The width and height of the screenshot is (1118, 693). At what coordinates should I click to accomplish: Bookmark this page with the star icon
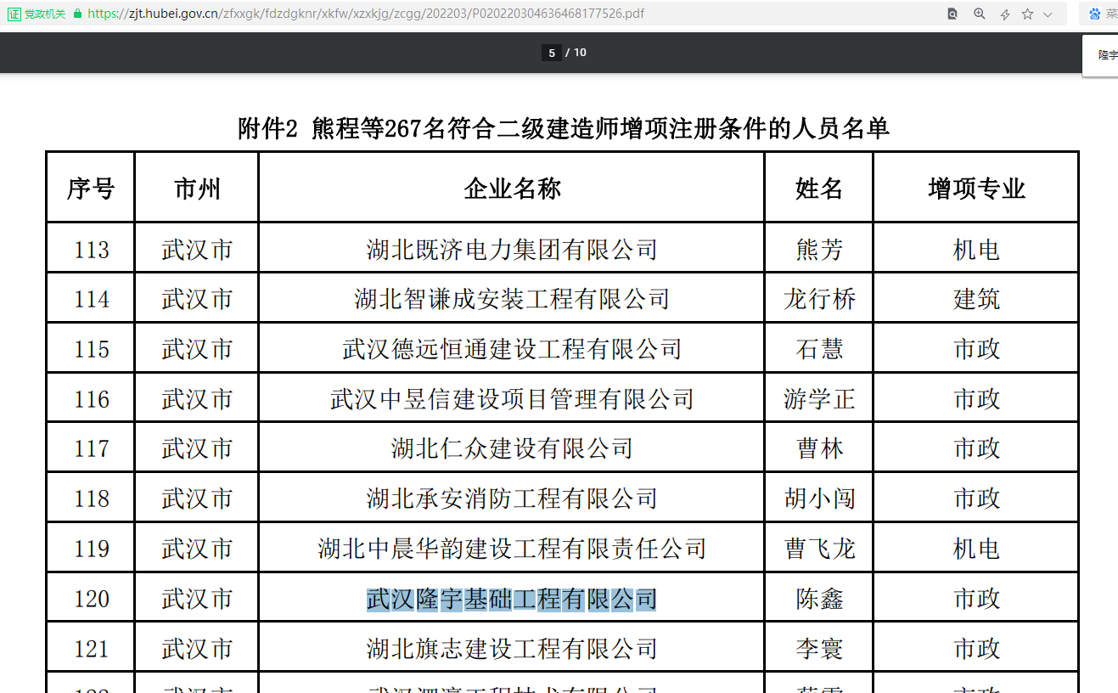tap(1027, 14)
